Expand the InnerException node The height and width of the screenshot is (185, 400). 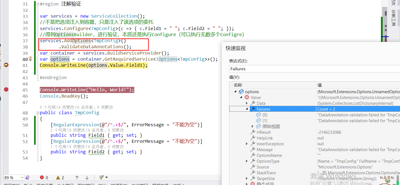[x=247, y=144]
